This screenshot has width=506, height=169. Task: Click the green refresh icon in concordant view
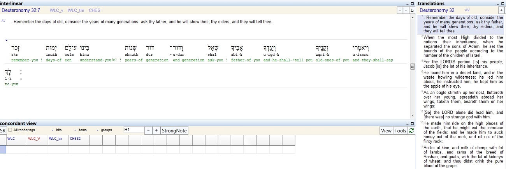[411, 131]
